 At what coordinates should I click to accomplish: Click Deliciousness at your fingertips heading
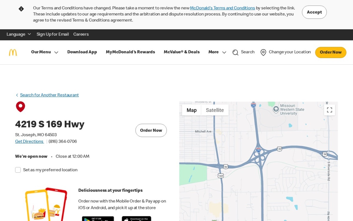pos(110,190)
